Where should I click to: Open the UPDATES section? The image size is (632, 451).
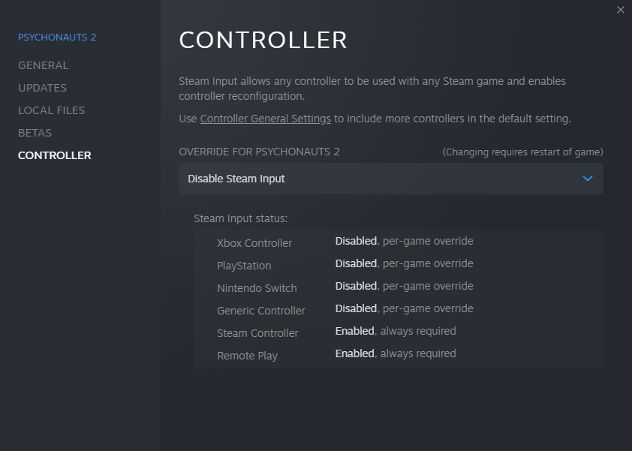coord(42,88)
